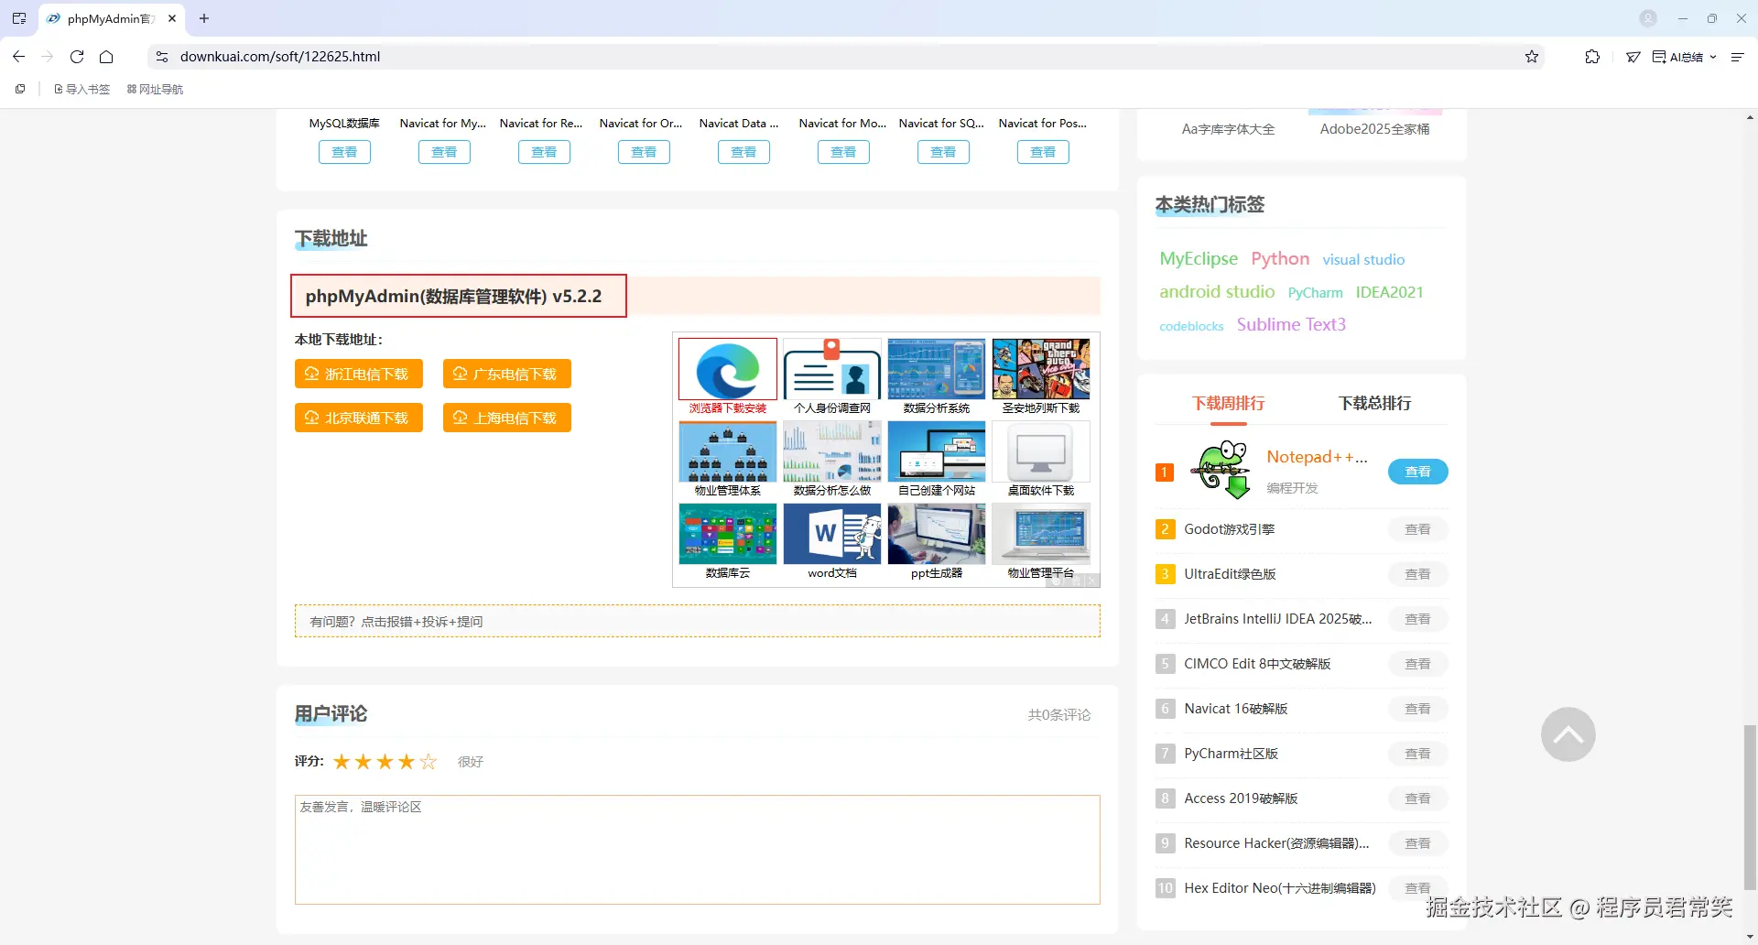
Task: Open the PyCharm社区版 ranking link
Action: [x=1231, y=754]
